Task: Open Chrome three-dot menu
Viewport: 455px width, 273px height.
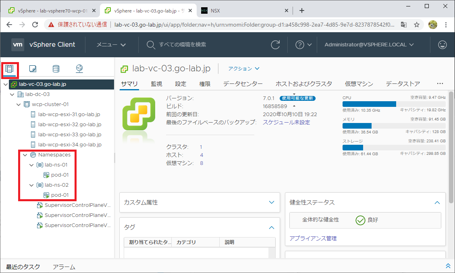Action: coord(446,25)
